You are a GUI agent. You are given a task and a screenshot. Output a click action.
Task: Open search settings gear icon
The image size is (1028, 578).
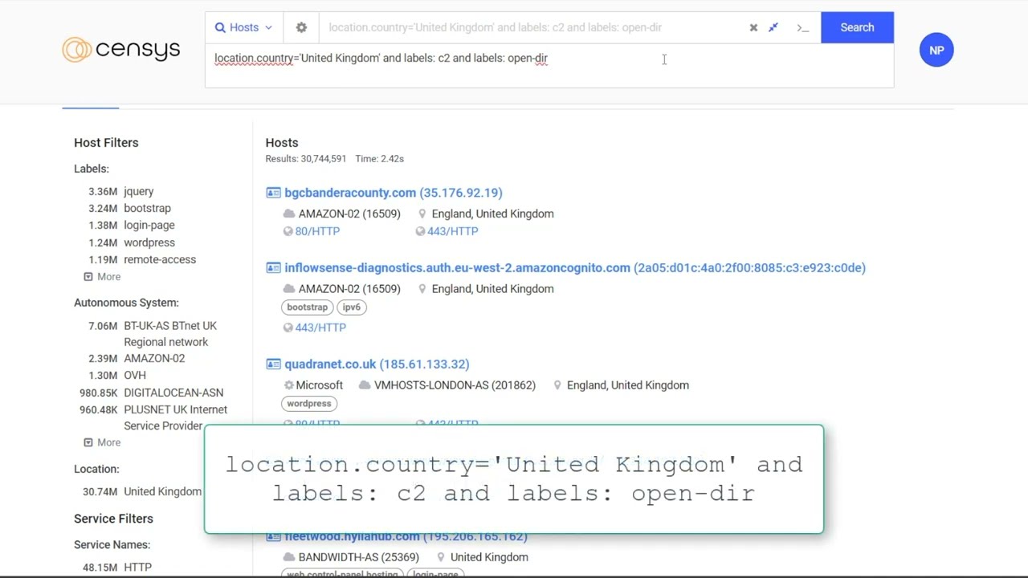pyautogui.click(x=301, y=27)
